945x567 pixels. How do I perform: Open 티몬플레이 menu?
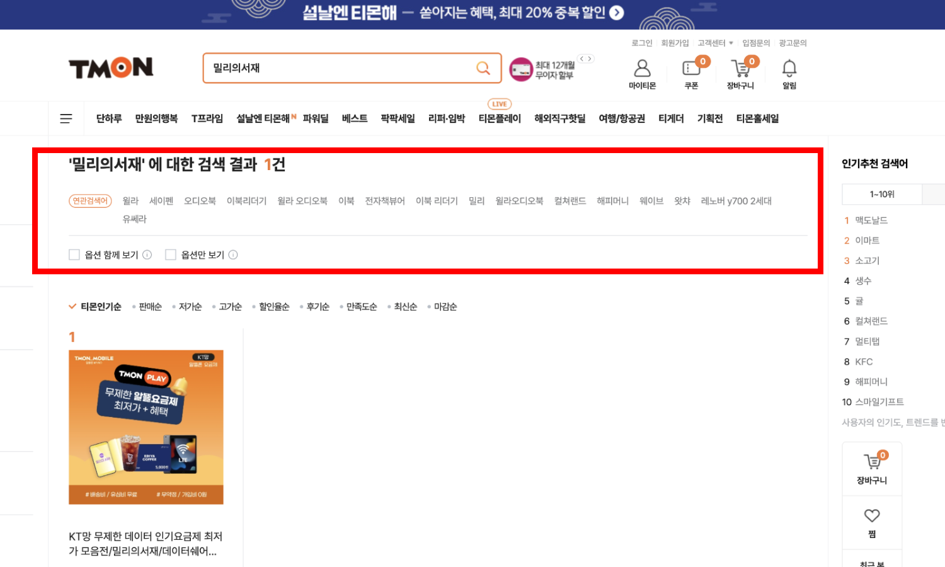(500, 118)
